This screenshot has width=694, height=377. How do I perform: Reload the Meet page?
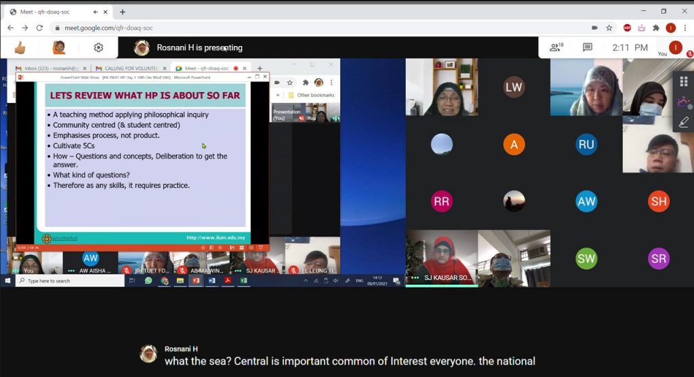click(39, 28)
